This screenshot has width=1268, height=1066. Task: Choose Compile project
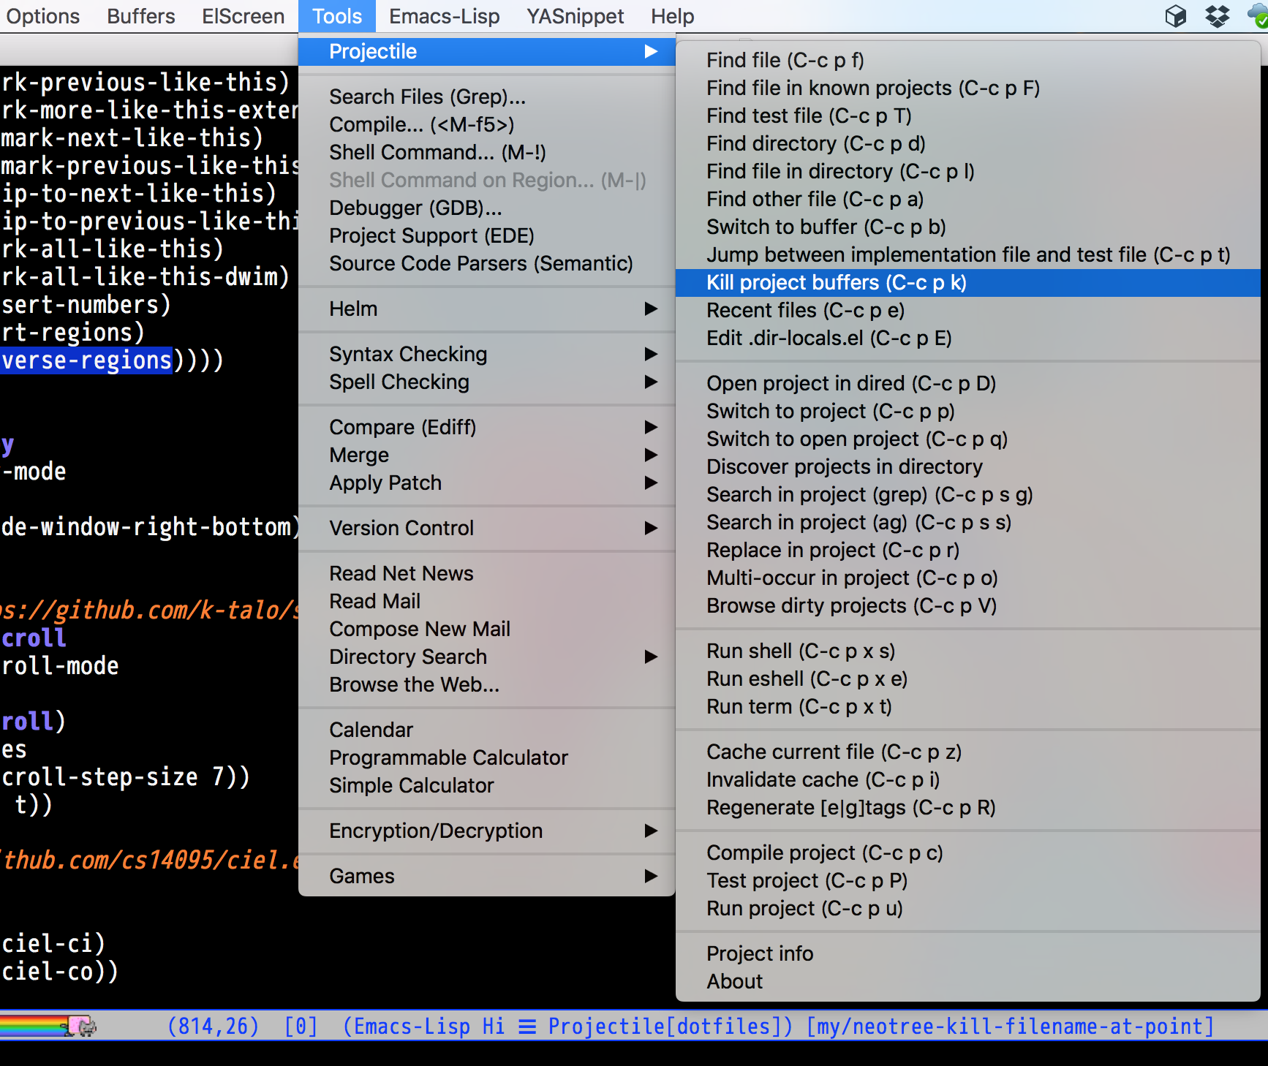(968, 853)
